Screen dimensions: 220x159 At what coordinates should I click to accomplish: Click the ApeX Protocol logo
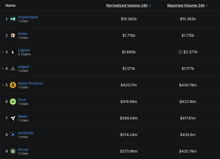point(13,85)
